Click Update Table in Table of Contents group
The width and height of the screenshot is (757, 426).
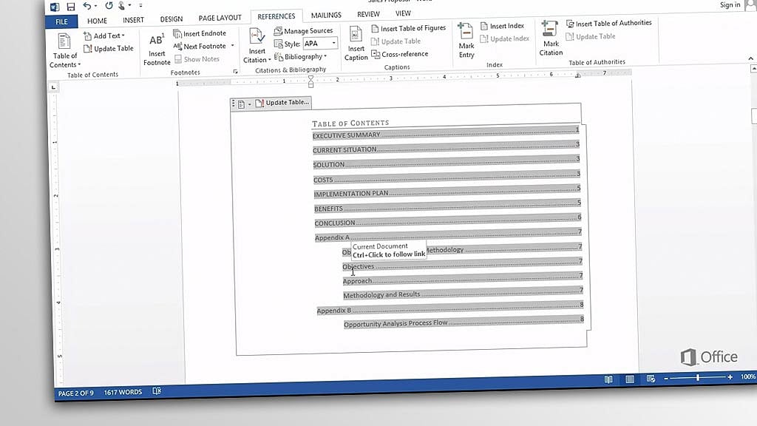(109, 48)
